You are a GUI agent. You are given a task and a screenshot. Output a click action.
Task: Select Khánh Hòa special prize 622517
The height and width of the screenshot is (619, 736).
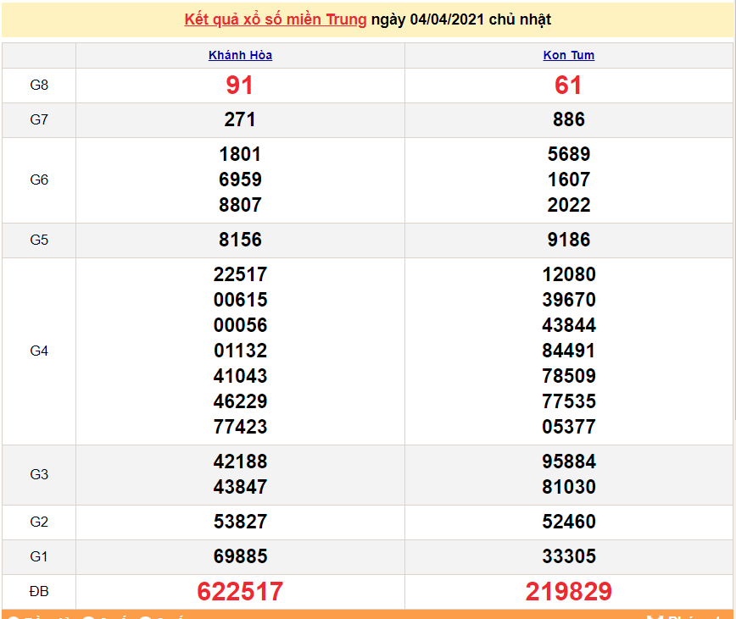240,592
